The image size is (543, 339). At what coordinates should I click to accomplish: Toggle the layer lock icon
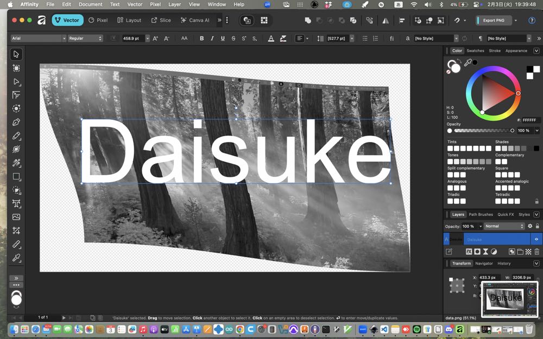point(538,226)
